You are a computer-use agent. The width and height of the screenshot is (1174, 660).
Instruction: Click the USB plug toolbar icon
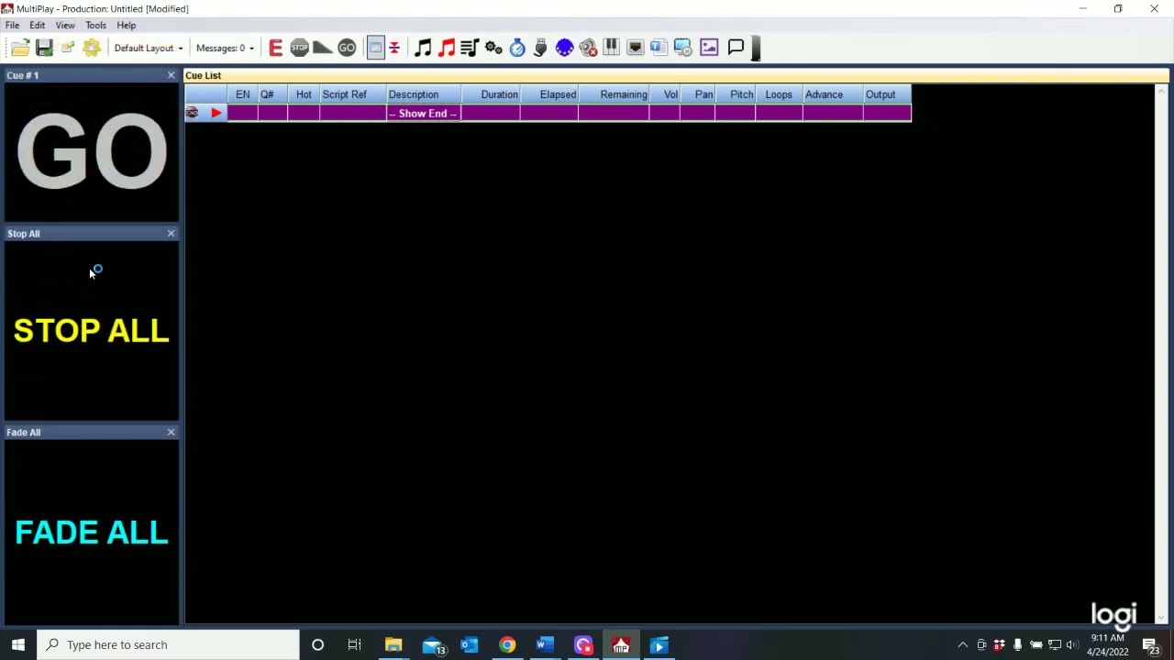[x=540, y=48]
